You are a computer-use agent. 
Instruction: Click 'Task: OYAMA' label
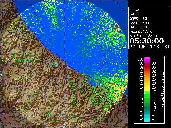pyautogui.click(x=140, y=23)
